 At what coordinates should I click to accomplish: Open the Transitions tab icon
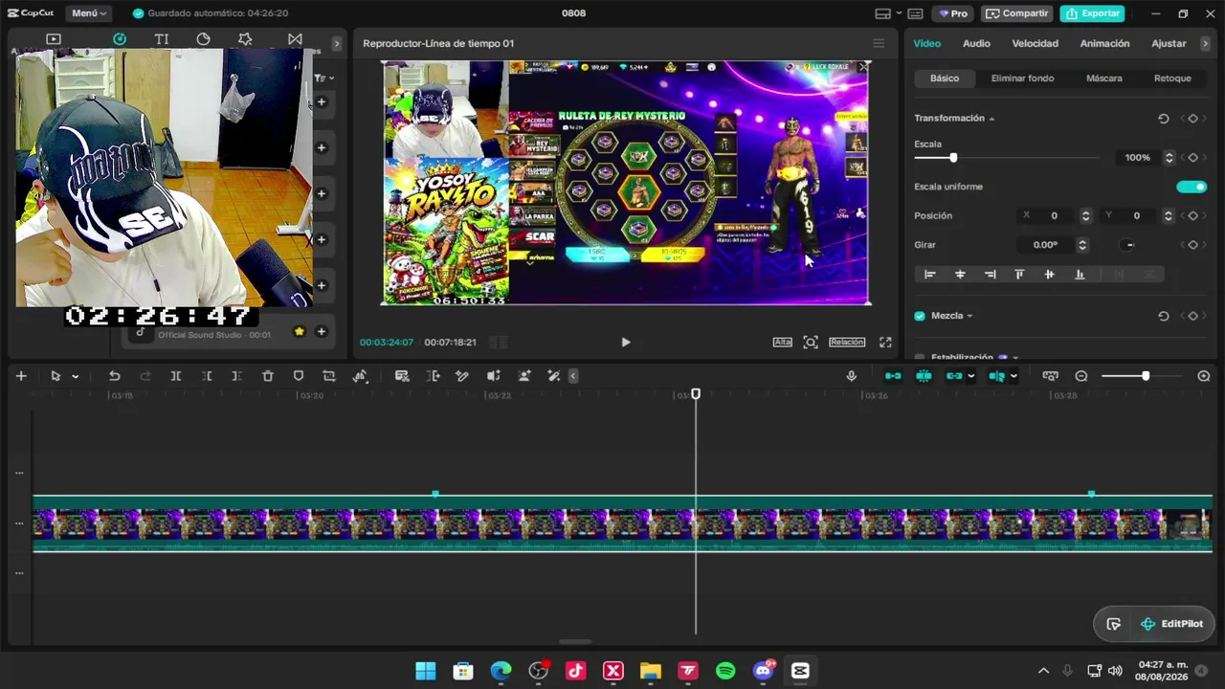tap(295, 39)
